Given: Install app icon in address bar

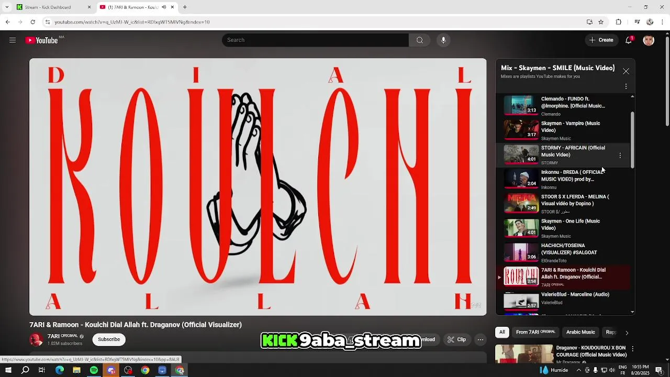Looking at the screenshot, I should point(589,22).
